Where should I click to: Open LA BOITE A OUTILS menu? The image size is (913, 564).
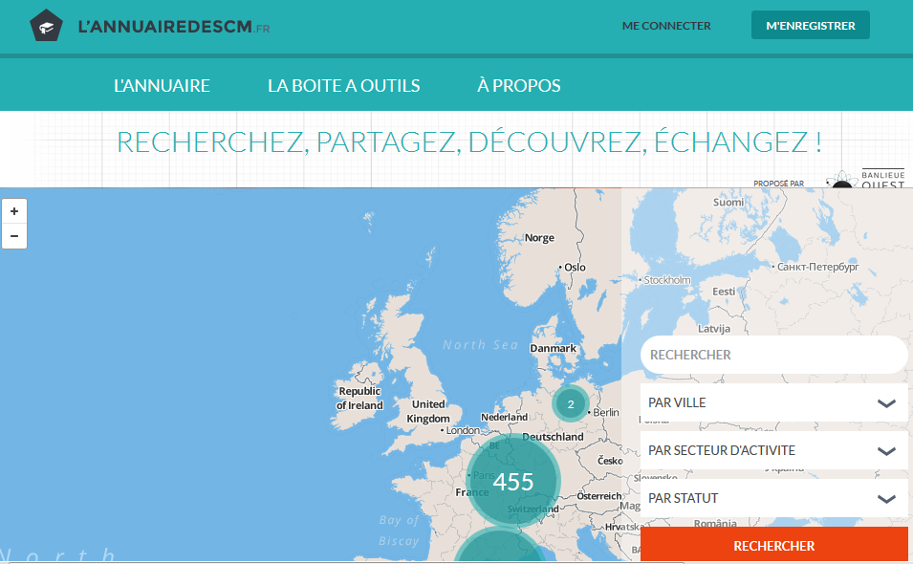(343, 86)
